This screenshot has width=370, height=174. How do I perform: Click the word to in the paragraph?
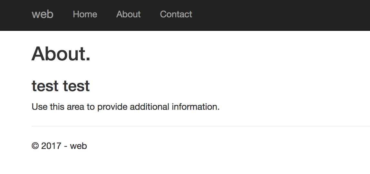click(91, 107)
